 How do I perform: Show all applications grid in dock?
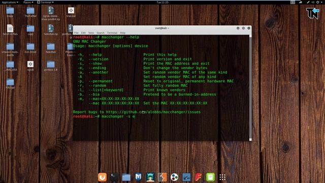click(x=222, y=177)
